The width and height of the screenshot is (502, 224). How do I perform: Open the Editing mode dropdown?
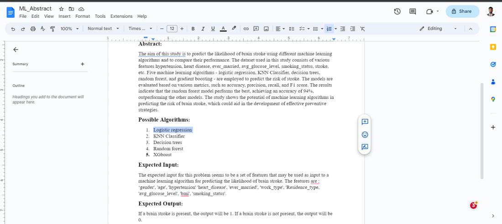pos(438,28)
